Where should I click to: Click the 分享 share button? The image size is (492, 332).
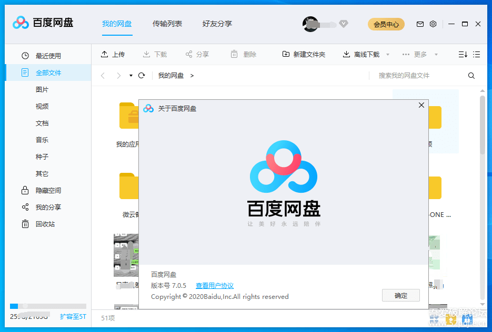[197, 55]
